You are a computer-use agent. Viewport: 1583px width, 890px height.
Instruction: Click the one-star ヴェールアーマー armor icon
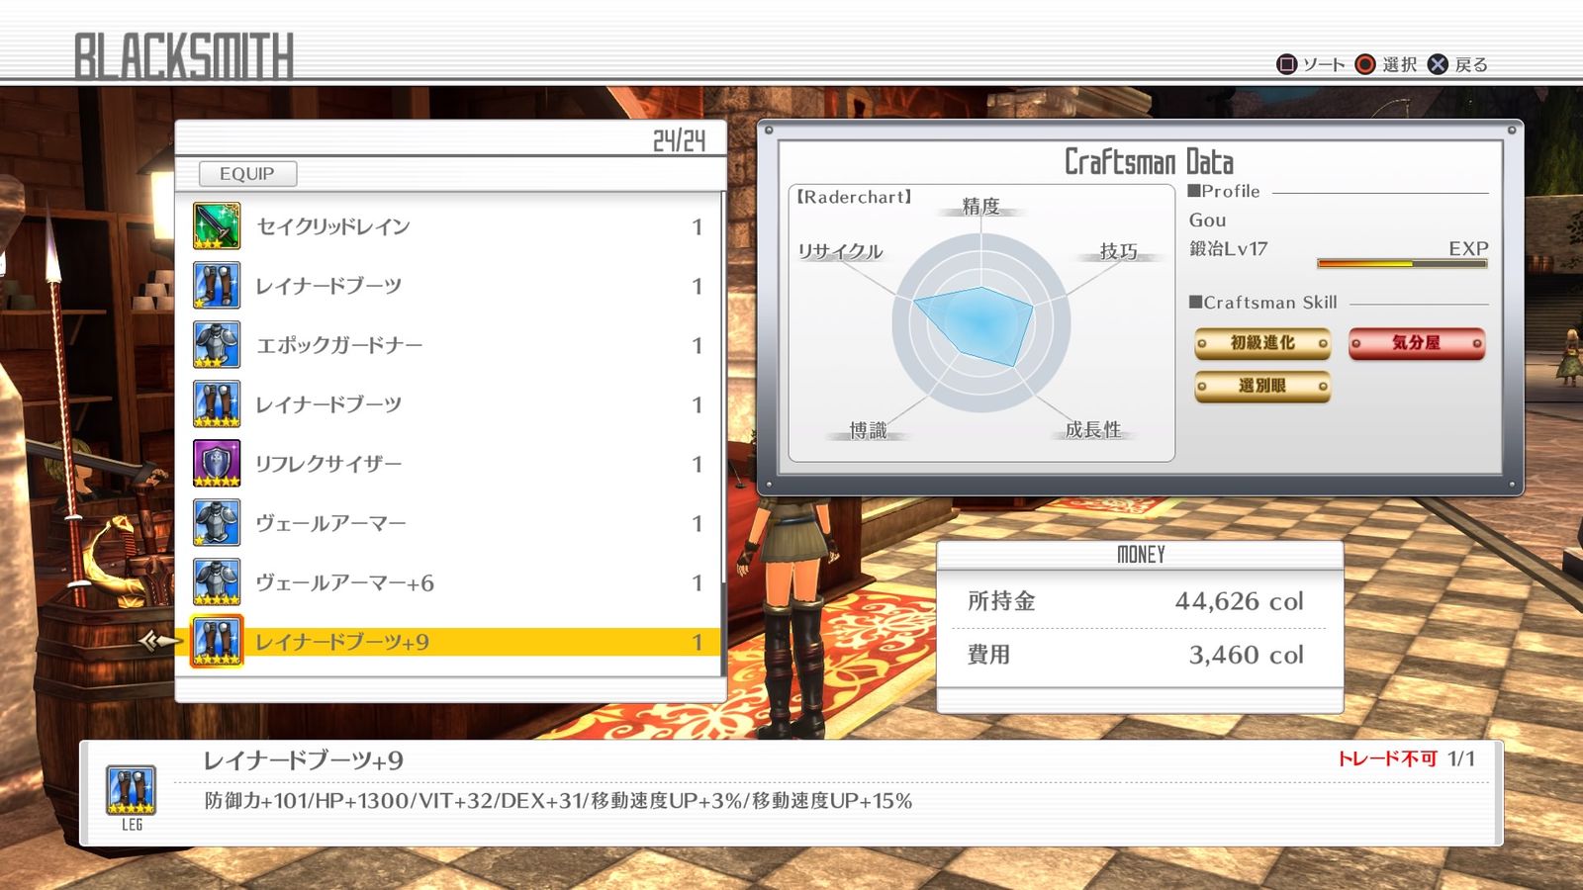click(217, 523)
